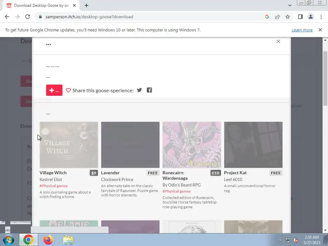Click the scrollbar up arrow
The height and width of the screenshot is (246, 328).
(x=325, y=40)
